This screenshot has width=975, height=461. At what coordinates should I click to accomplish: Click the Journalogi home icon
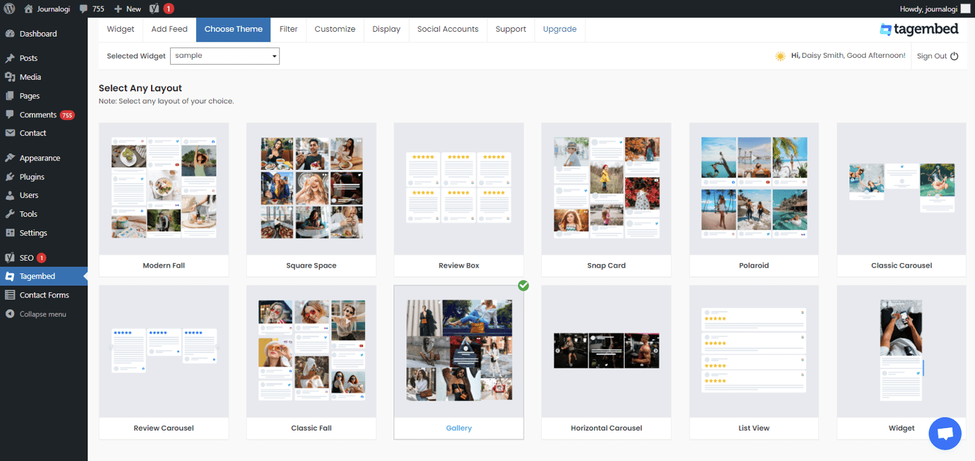click(29, 9)
